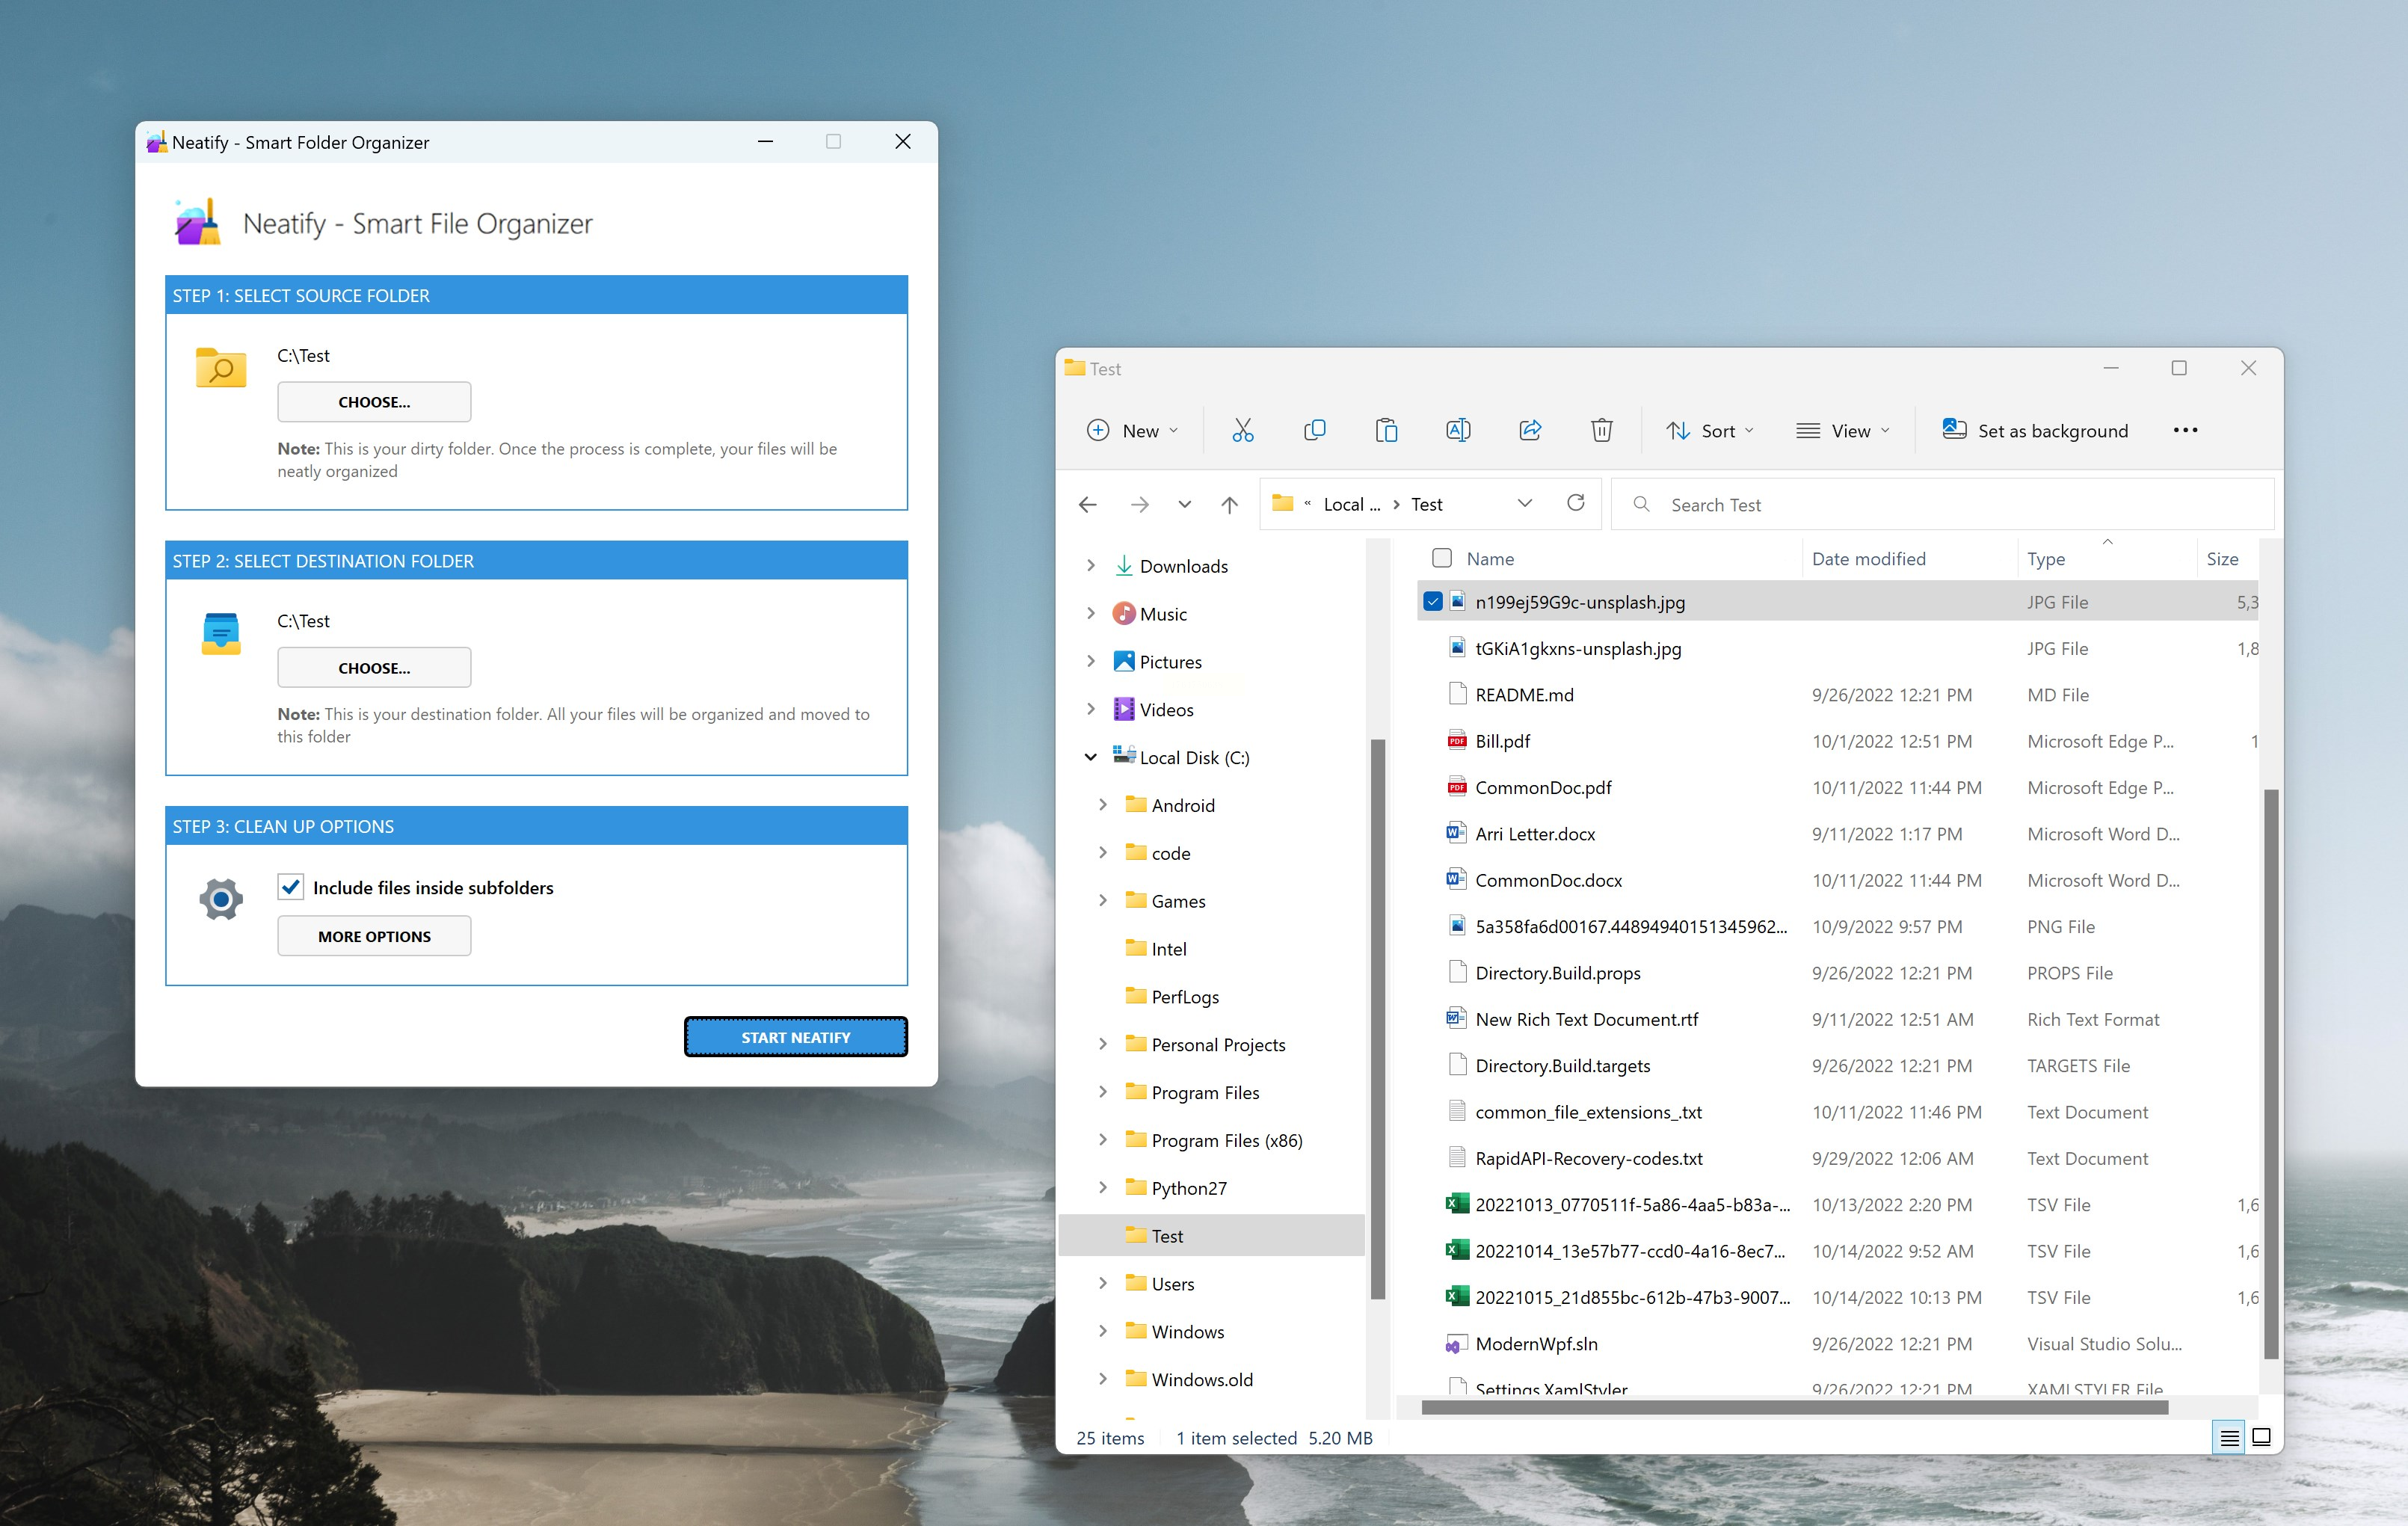Click the Paste clipboard icon
The width and height of the screenshot is (2408, 1526).
pyautogui.click(x=1386, y=430)
